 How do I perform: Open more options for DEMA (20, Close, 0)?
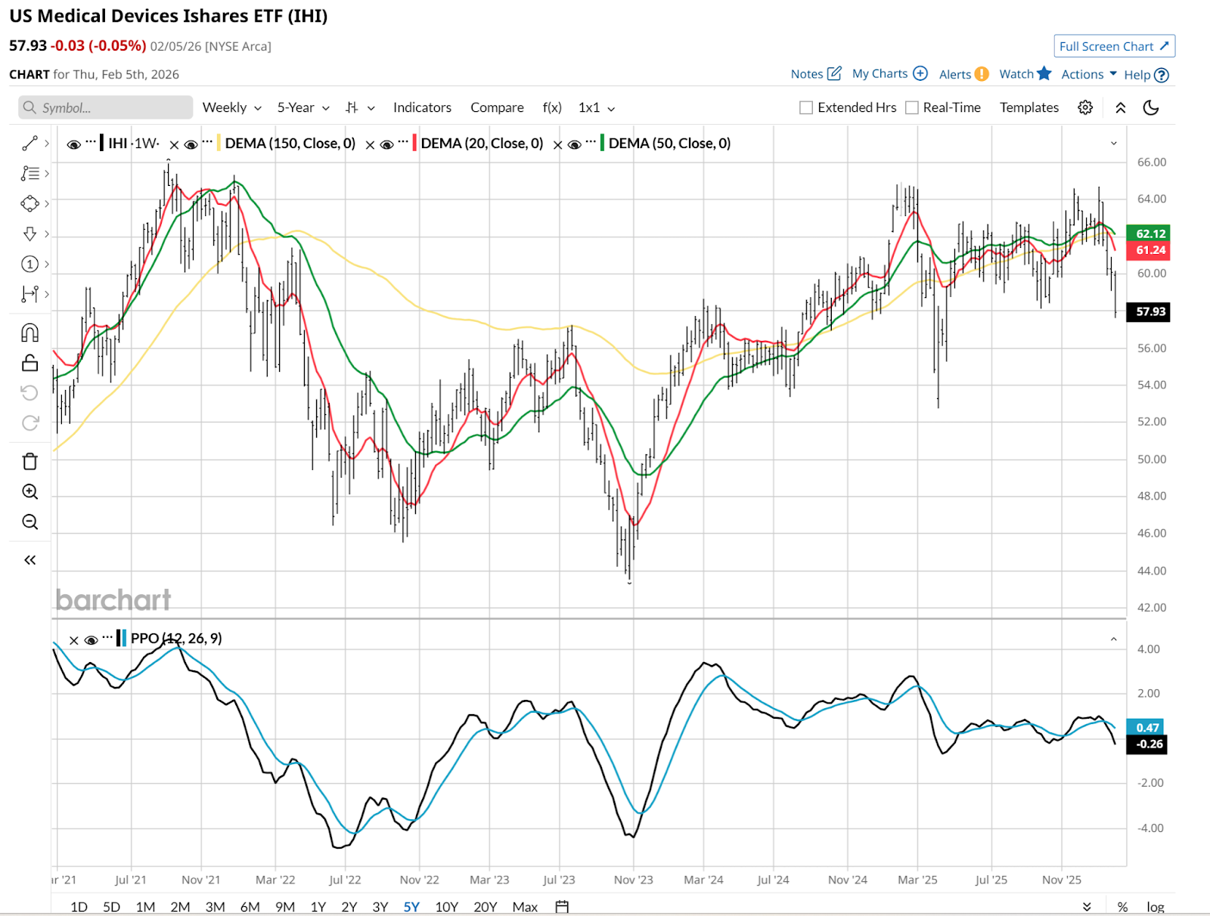[x=403, y=142]
